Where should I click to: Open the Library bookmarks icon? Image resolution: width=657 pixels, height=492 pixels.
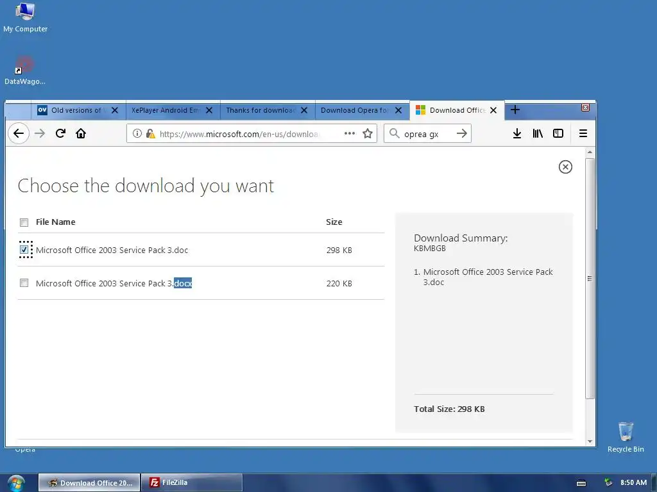[x=538, y=133]
